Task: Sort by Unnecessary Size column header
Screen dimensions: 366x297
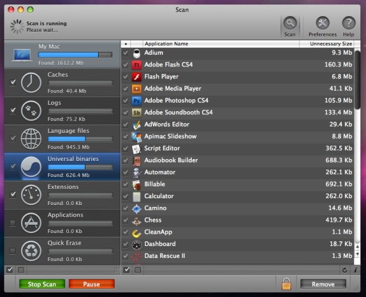Action: (326, 43)
